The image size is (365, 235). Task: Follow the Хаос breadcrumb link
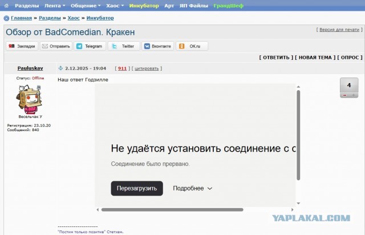74,18
